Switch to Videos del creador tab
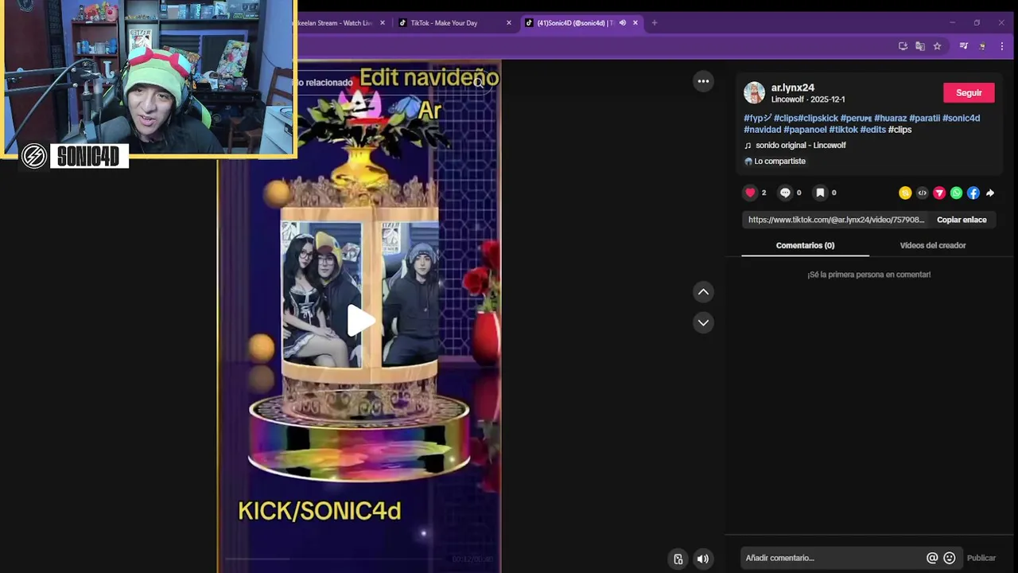 point(933,245)
